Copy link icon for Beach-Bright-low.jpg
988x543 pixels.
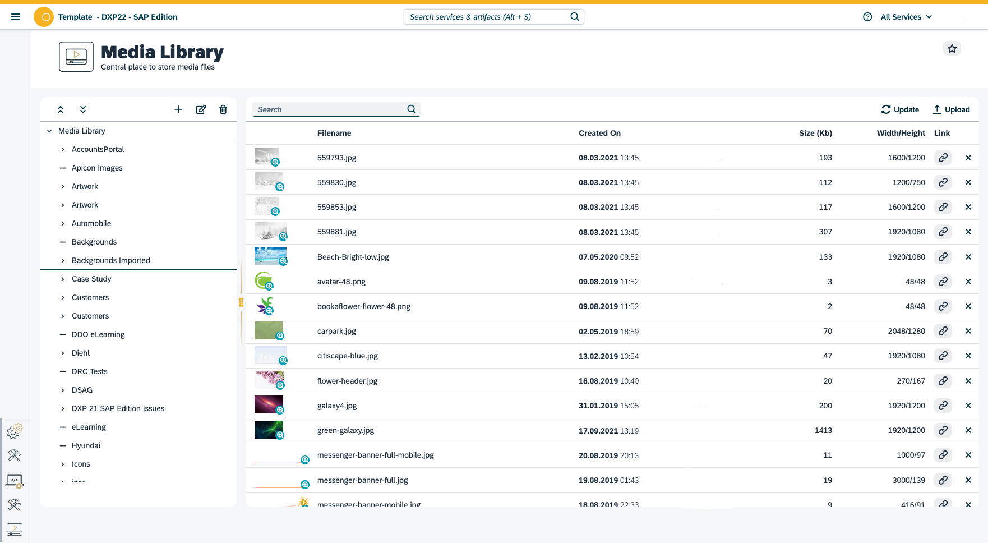coord(943,257)
